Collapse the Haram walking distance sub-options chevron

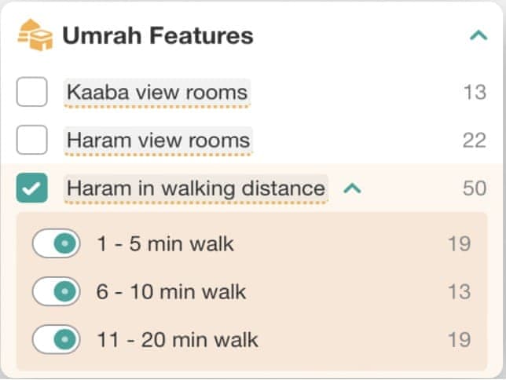pos(353,188)
